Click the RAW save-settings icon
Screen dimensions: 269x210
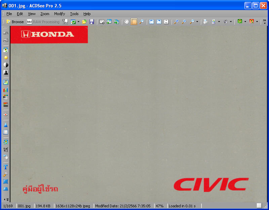click(65, 22)
